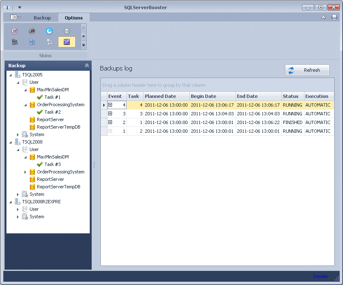Image resolution: width=343 pixels, height=285 pixels.
Task: Collapse the User node under TSQL2005
Action: [18, 83]
